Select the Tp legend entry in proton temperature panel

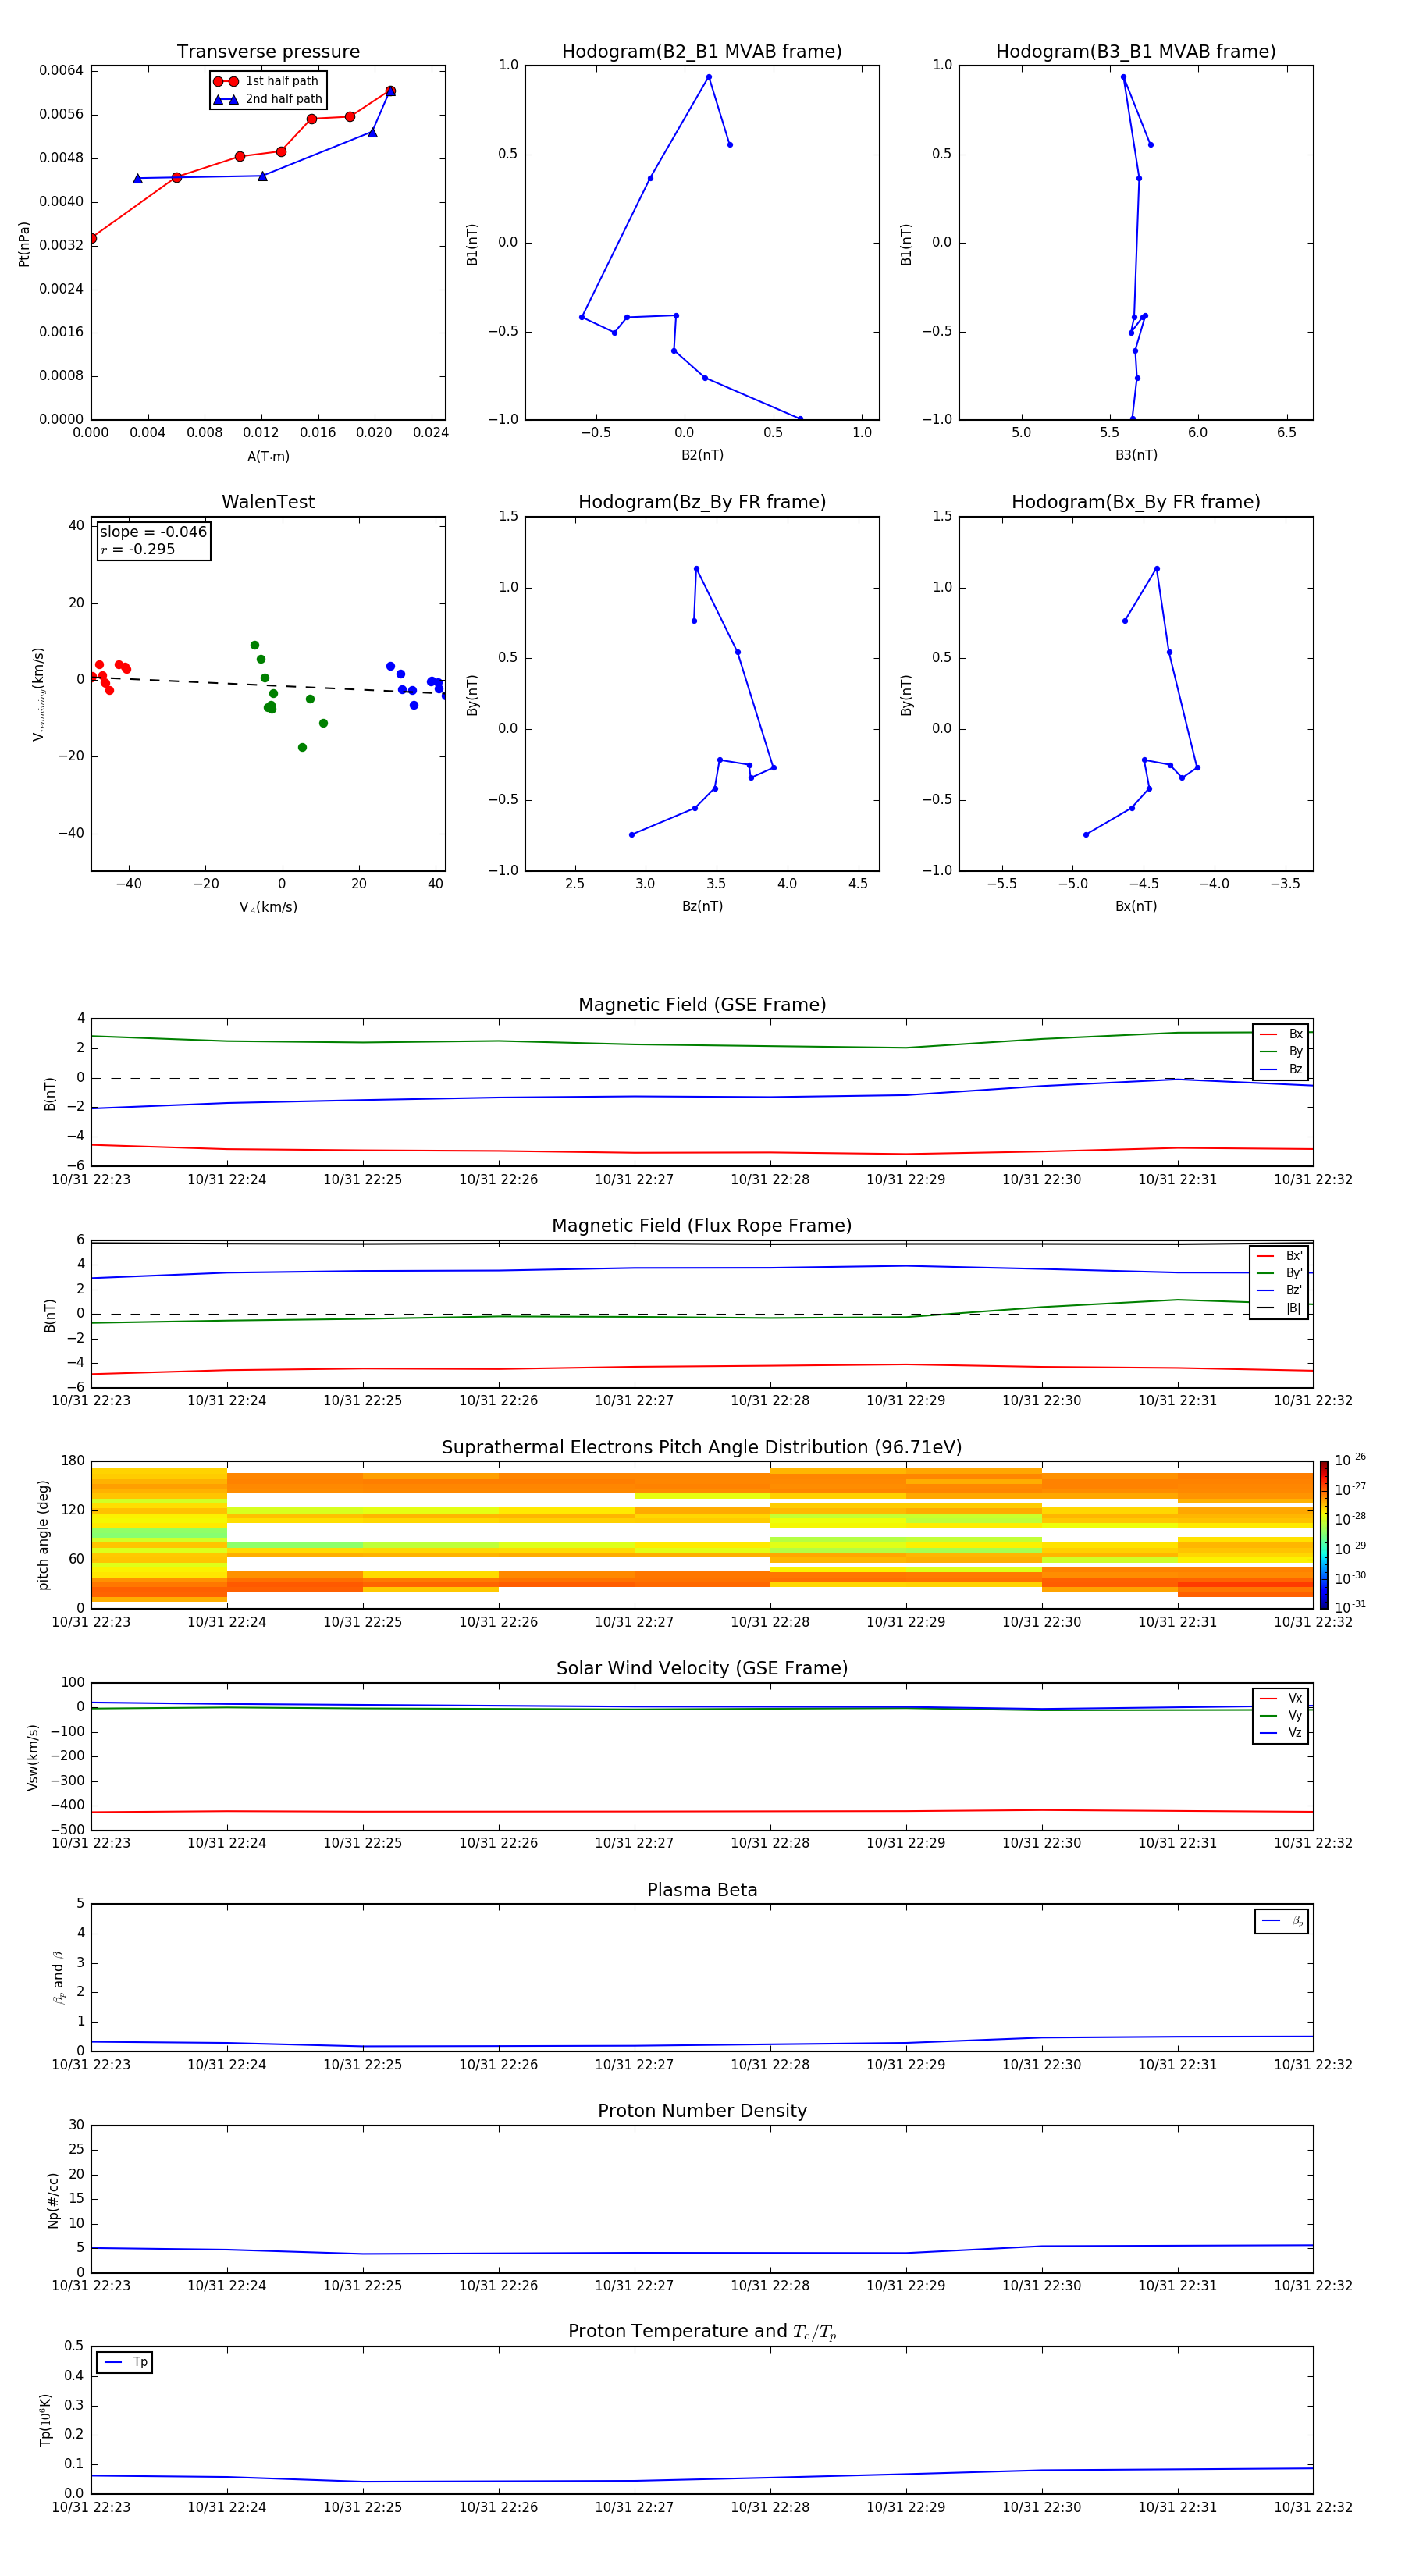point(125,2362)
